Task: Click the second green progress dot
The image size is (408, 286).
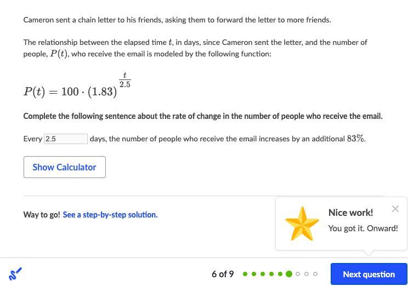Action: click(254, 274)
